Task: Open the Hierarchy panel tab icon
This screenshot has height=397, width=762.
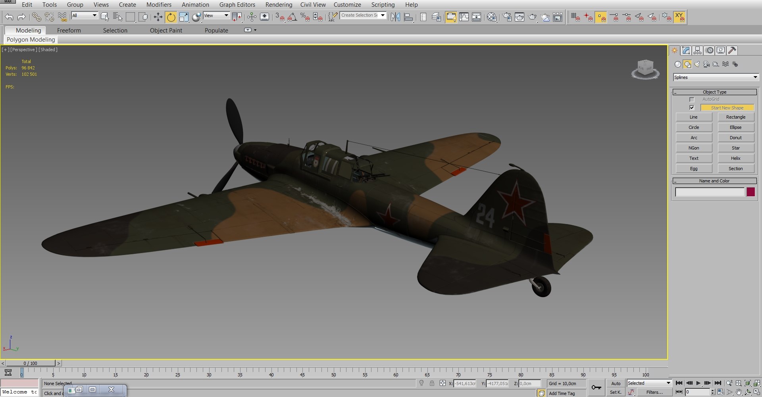Action: [x=697, y=50]
